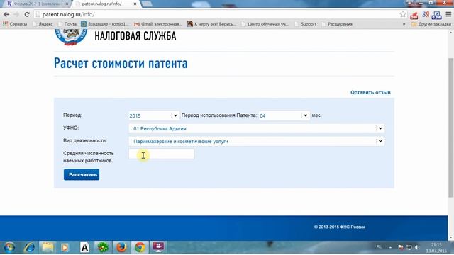The height and width of the screenshot is (255, 454).
Task: Click the average employees count field
Action: click(x=161, y=154)
